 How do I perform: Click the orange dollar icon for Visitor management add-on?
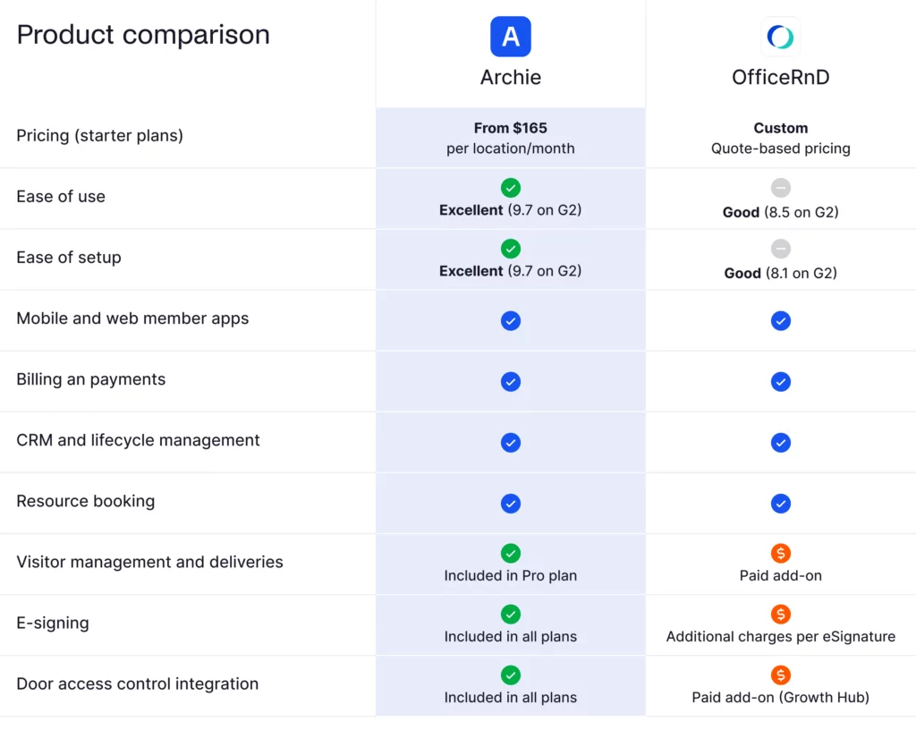point(780,554)
